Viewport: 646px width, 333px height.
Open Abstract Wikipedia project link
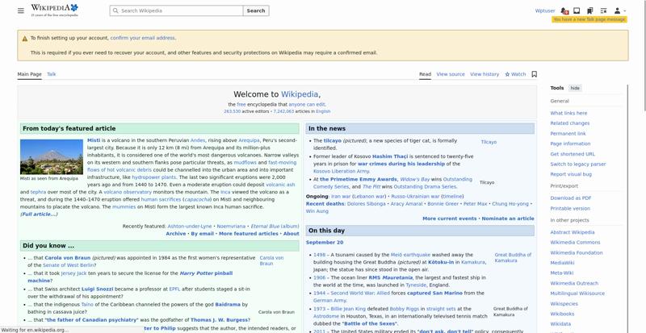click(573, 232)
